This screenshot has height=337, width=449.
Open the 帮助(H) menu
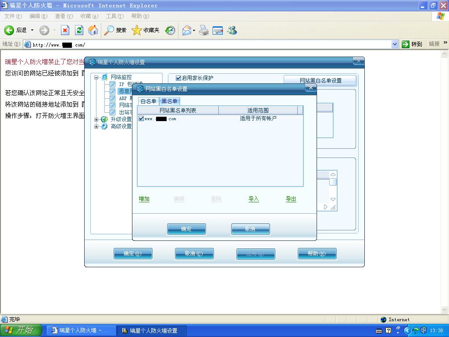pyautogui.click(x=140, y=16)
